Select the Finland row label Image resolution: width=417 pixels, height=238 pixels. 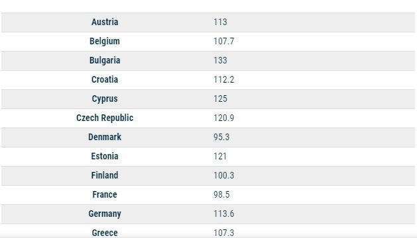[105, 175]
